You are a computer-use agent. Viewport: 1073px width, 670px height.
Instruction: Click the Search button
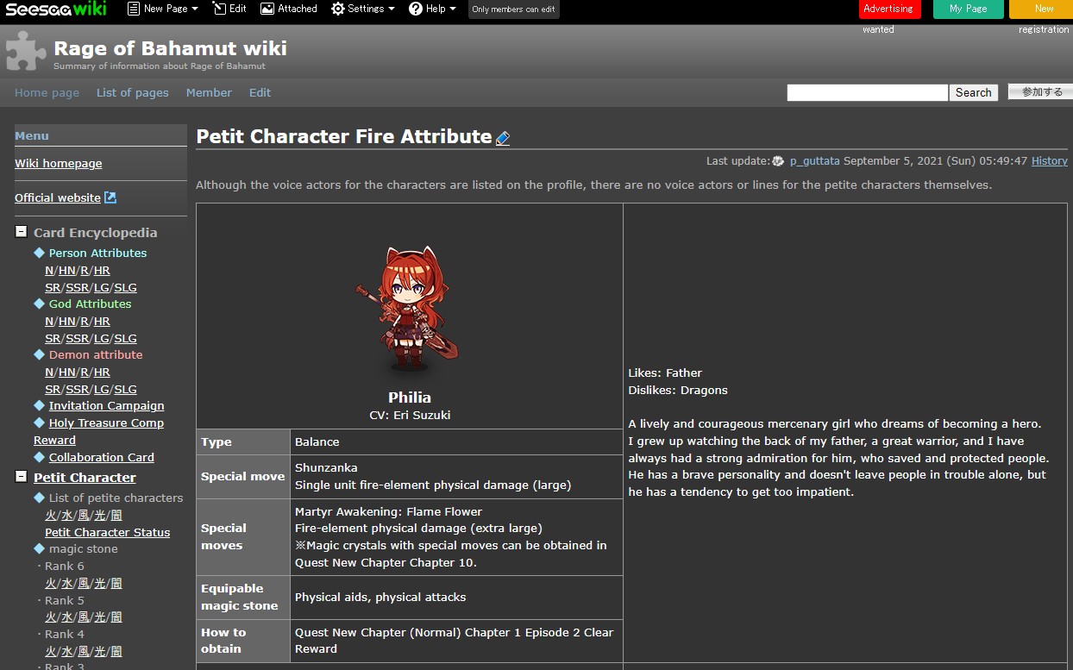974,92
